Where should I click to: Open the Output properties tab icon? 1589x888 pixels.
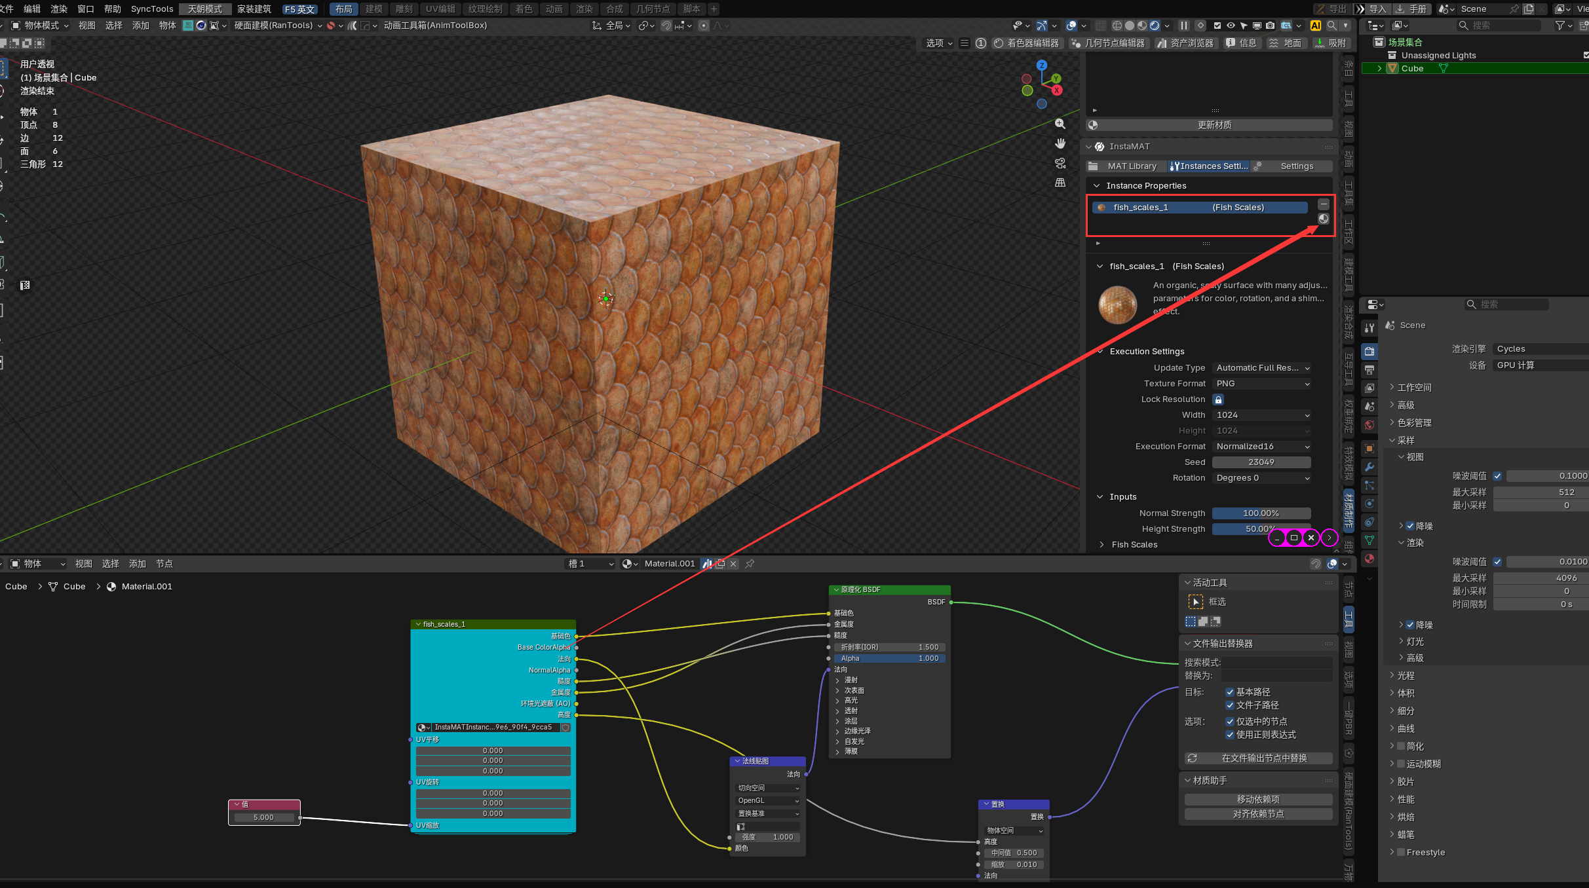click(1369, 370)
